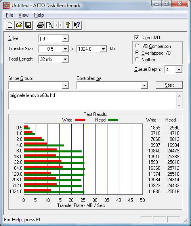
Task: Click description box scroll up arrow
Action: coord(179,96)
